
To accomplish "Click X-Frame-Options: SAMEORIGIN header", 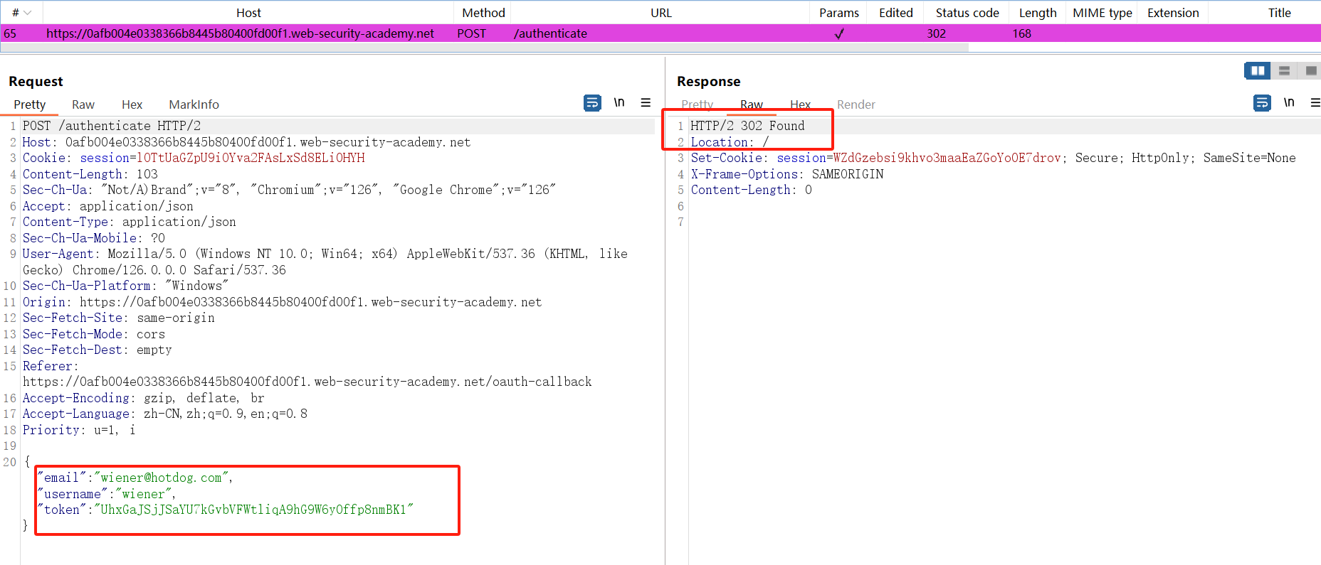I will coord(787,174).
